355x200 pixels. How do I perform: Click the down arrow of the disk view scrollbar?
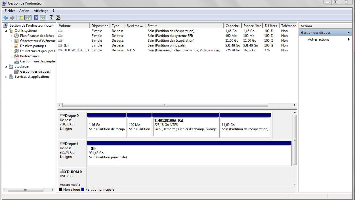point(295,184)
